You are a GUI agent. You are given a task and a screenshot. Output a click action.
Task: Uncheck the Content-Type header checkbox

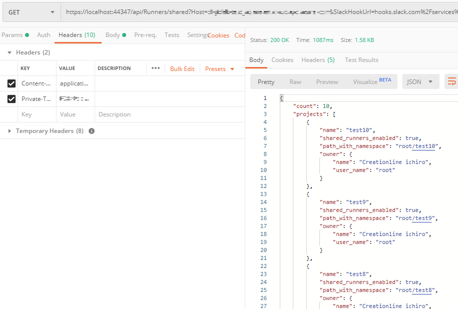(x=12, y=83)
